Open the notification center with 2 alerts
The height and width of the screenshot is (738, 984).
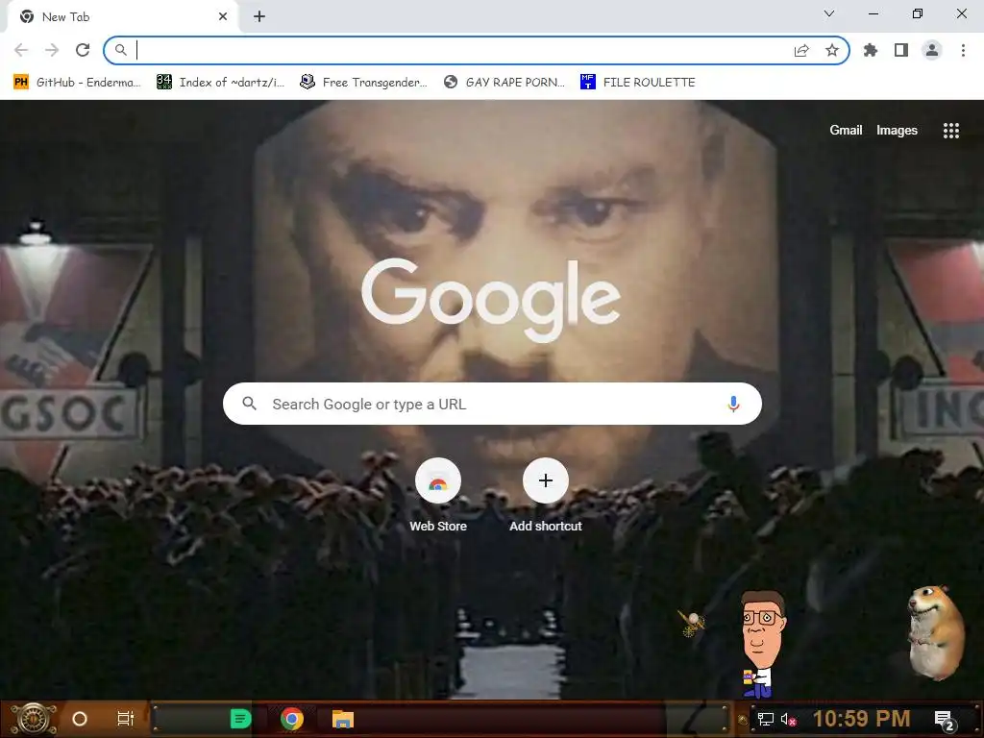coord(945,720)
